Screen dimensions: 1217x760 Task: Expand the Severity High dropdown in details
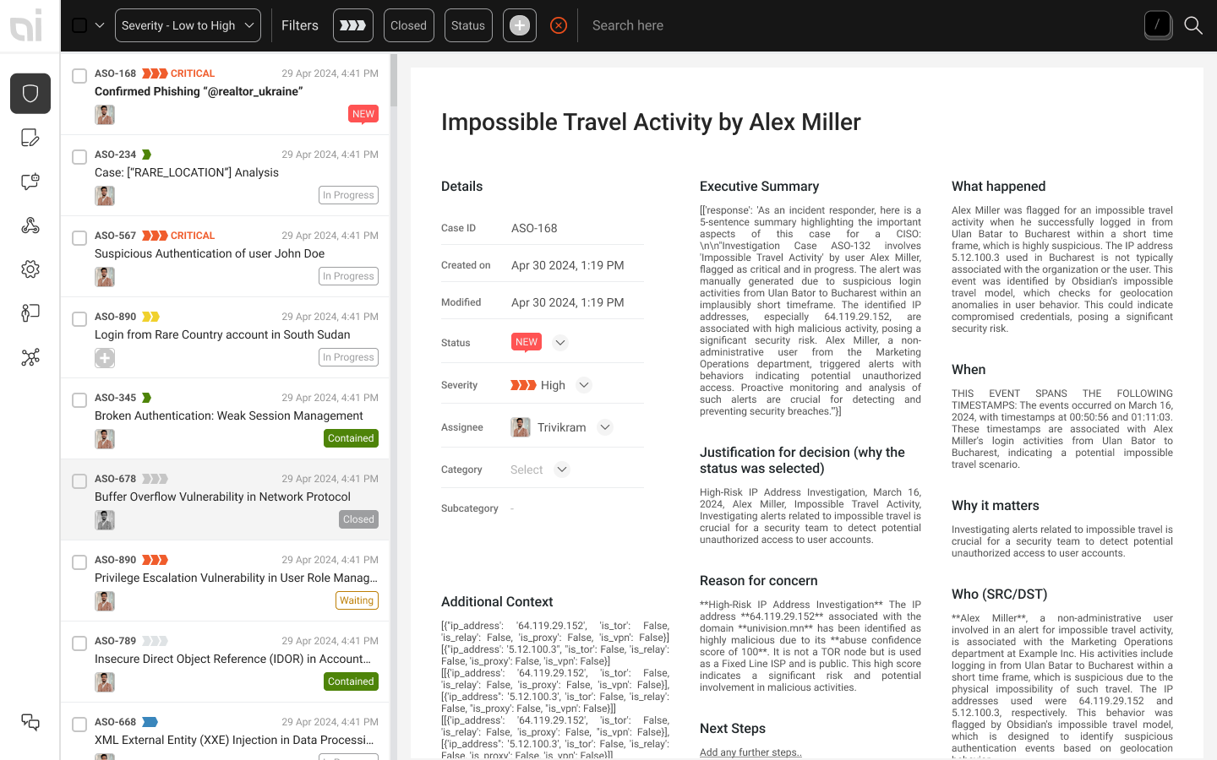(x=584, y=385)
